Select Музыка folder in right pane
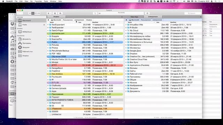 point(163,83)
